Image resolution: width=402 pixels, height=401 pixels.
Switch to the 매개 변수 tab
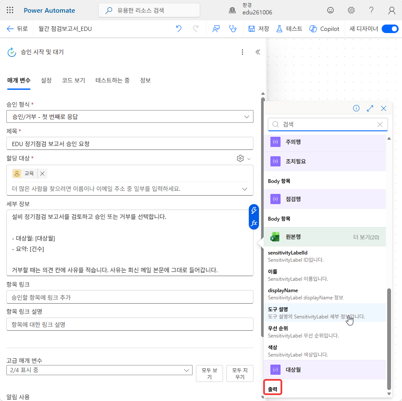[x=19, y=80]
